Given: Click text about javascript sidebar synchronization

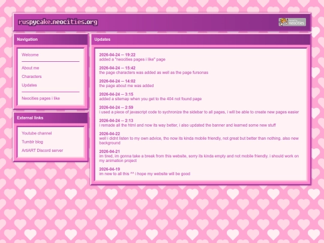Looking at the screenshot, I should 199,112.
